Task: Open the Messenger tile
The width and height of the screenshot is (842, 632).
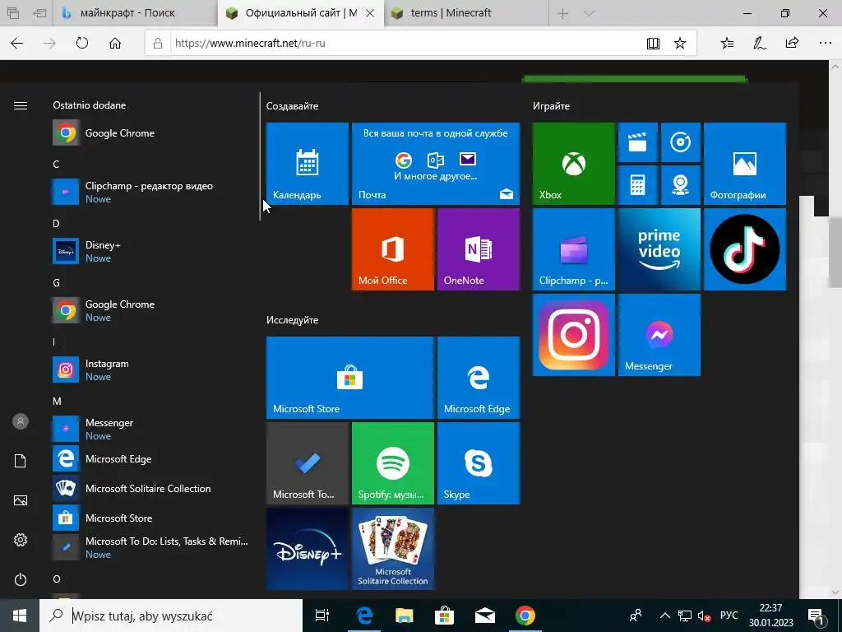Action: (x=659, y=335)
